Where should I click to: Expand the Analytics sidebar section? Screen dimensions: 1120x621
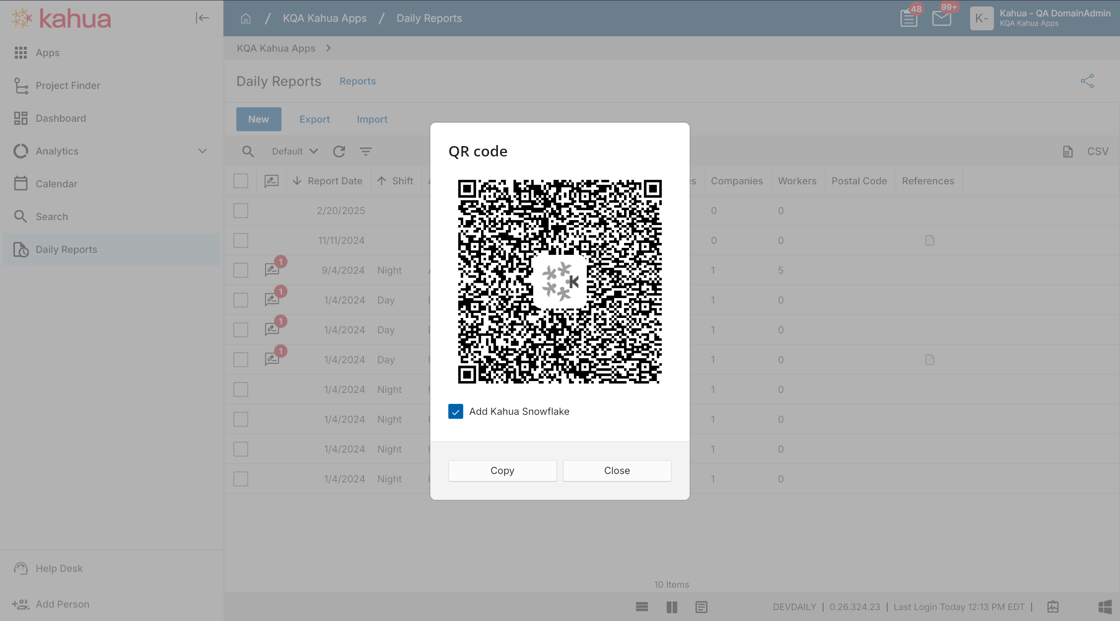coord(202,151)
